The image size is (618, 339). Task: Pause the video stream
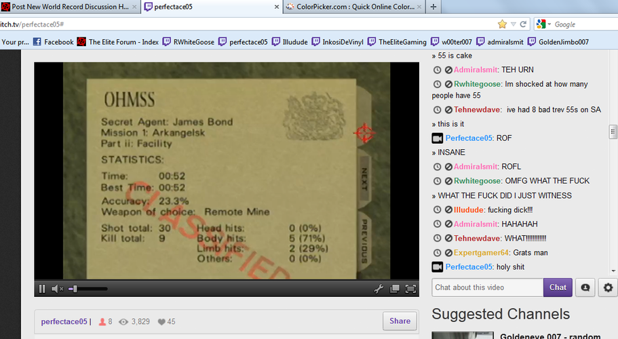(42, 289)
